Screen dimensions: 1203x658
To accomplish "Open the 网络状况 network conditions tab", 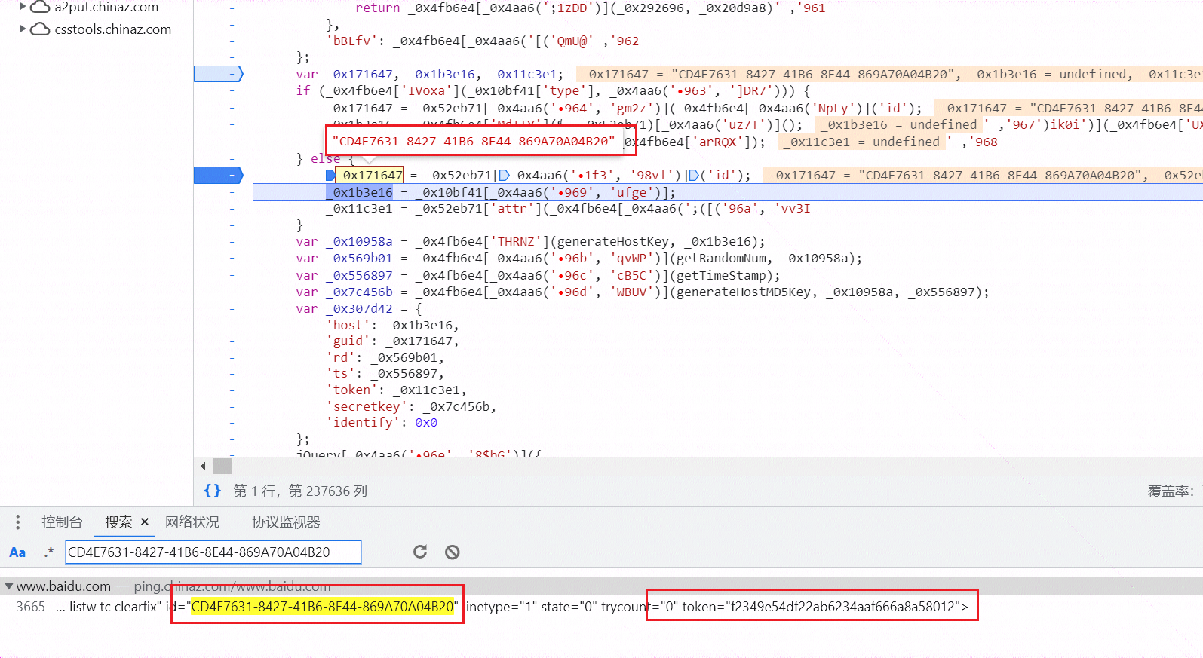I will (x=192, y=522).
